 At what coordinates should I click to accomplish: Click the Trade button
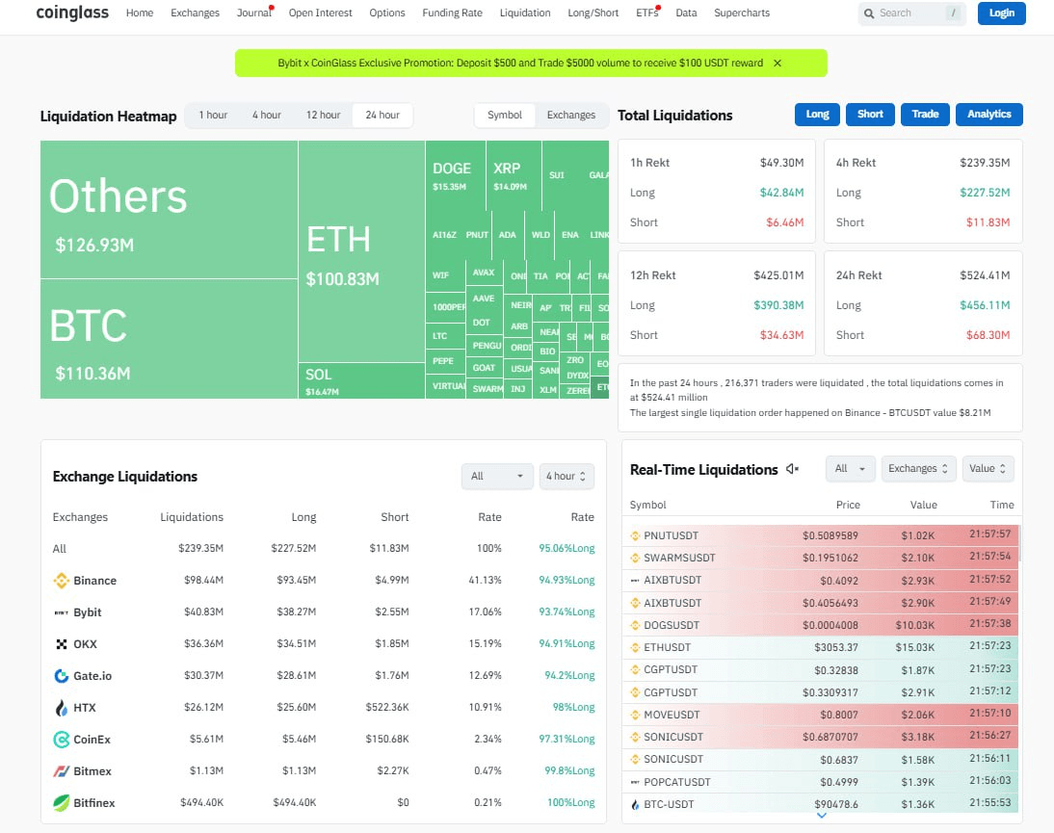pos(925,115)
